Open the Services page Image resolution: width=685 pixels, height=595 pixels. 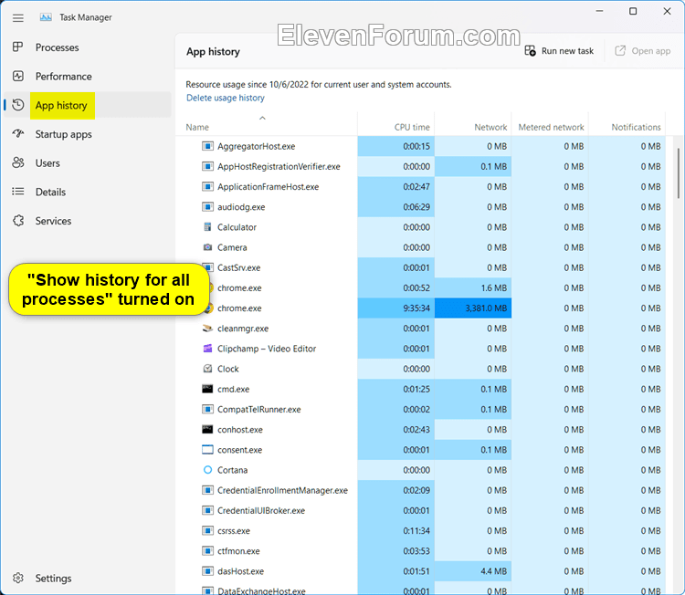pyautogui.click(x=87, y=221)
